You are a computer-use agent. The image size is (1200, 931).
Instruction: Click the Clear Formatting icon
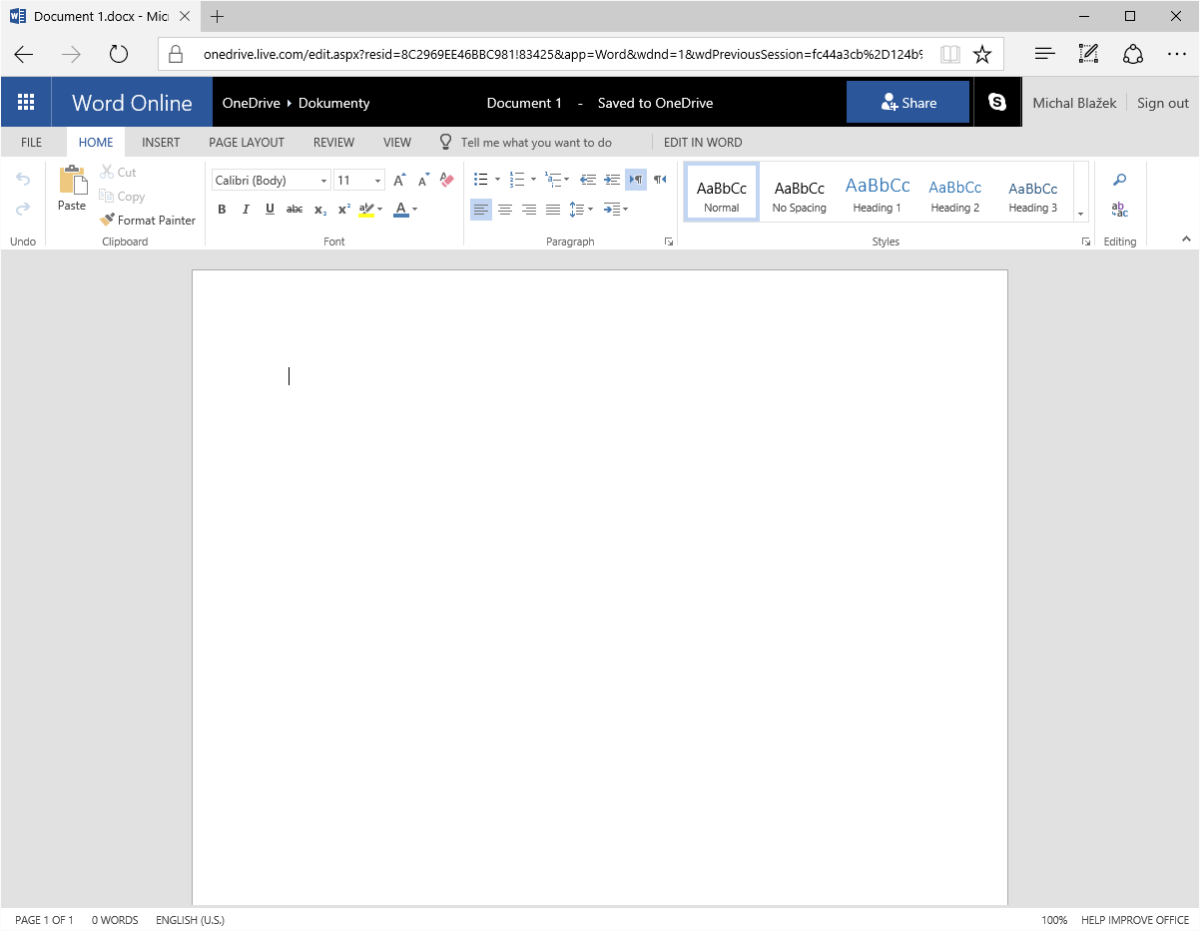[x=445, y=180]
